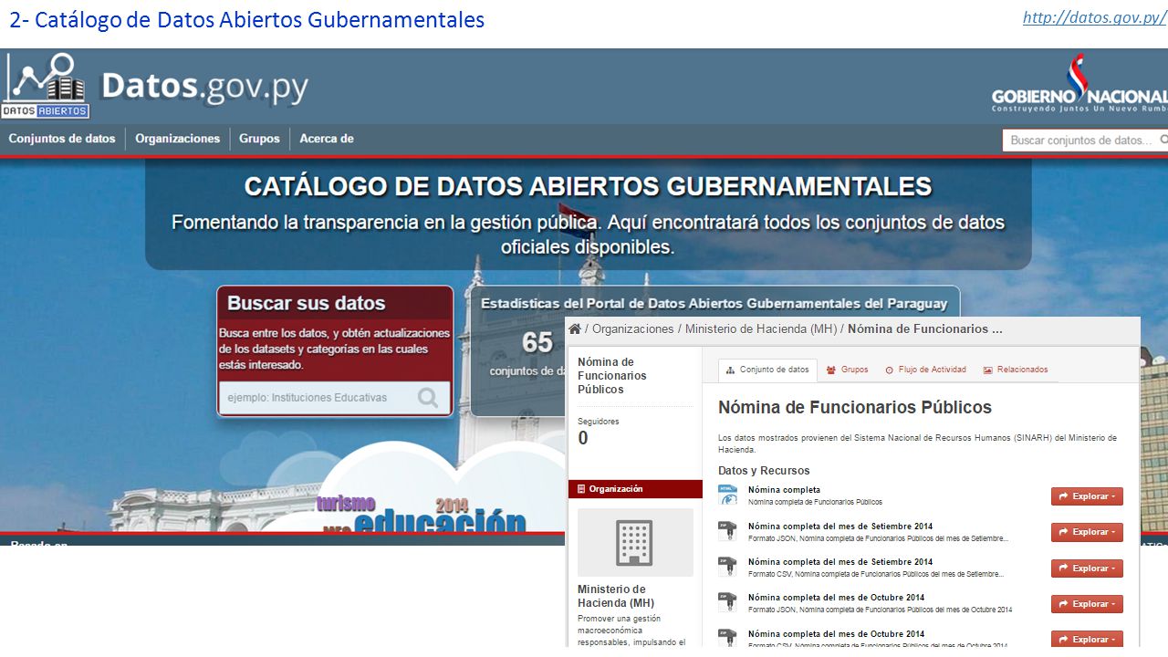Click the home icon in the breadcrumb
Viewport: 1168px width, 657px height.
tap(574, 328)
